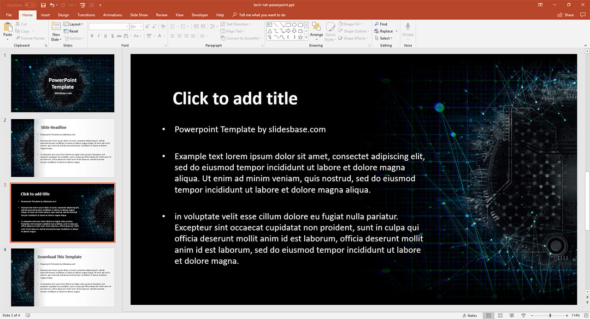Insert a New Slide via ribbon icon

56,29
